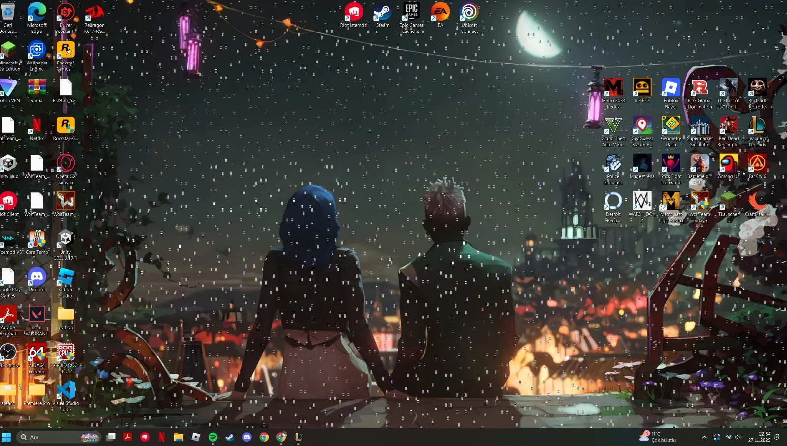Select the Minecraft Java Edition desktop icon
This screenshot has height=446, width=787.
click(8, 56)
